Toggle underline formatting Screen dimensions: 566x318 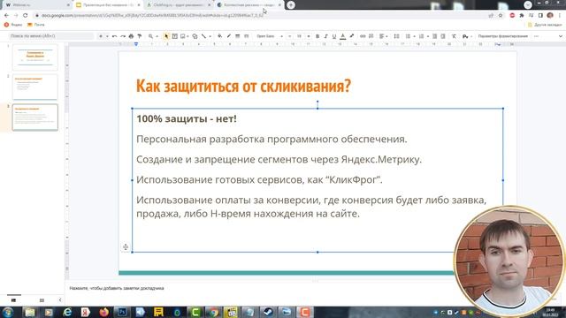click(334, 36)
